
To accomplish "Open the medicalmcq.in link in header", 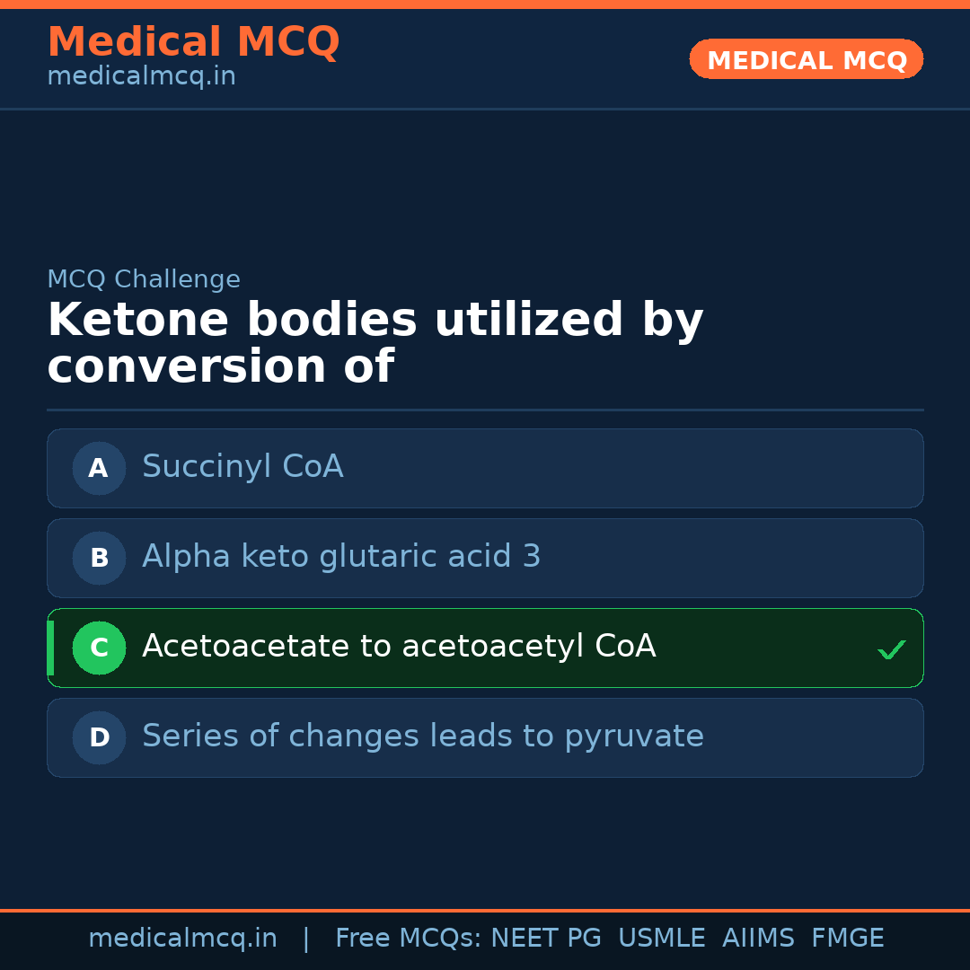I will 141,77.
